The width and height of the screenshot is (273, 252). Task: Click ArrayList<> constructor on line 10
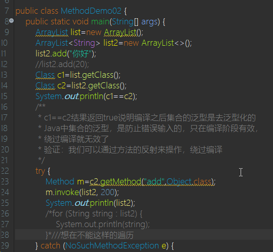pos(167,43)
